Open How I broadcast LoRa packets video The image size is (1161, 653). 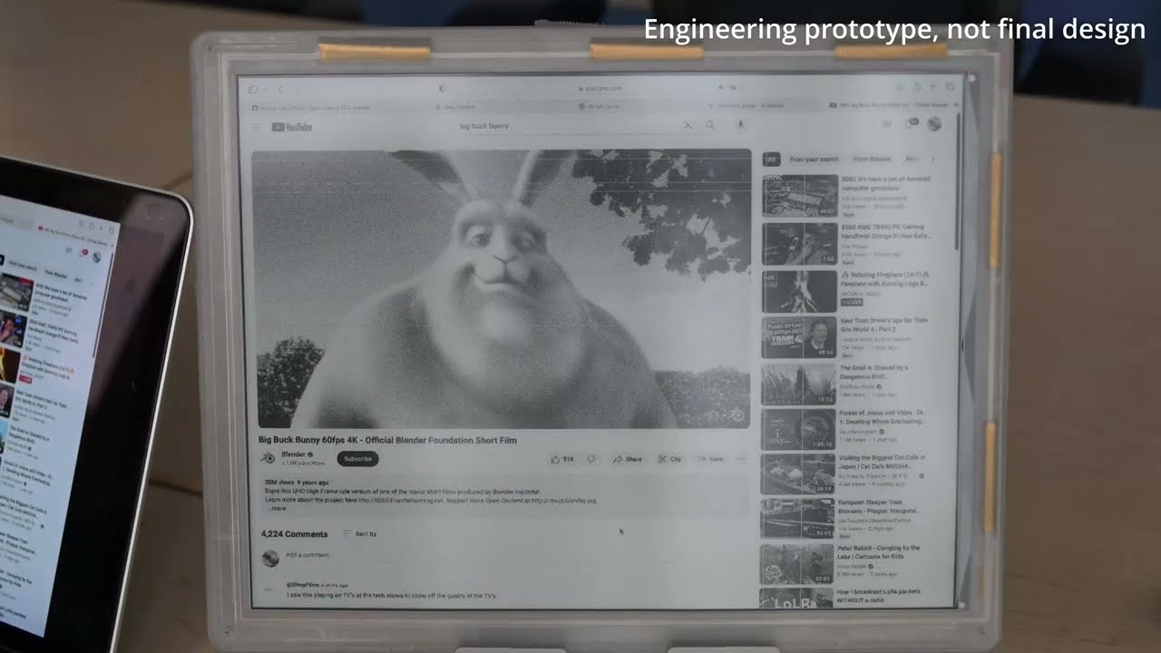[796, 599]
